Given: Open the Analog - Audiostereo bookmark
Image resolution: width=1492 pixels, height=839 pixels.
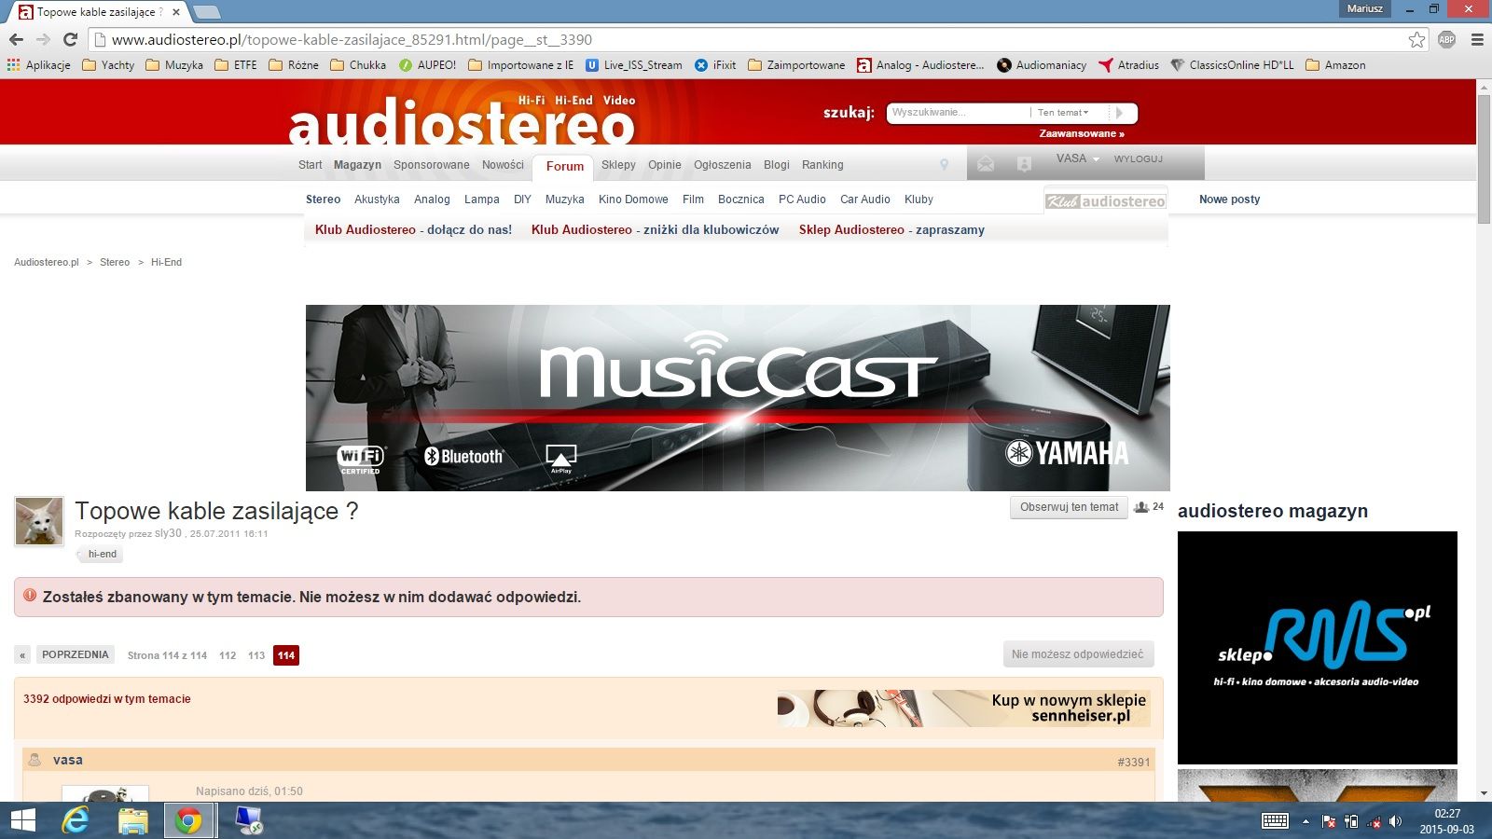Looking at the screenshot, I should [920, 65].
